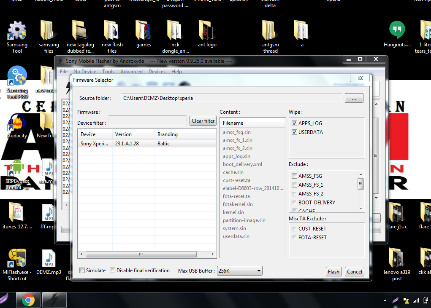Show hidden system tray icons
Viewport: 431px width, 308px height.
click(x=385, y=300)
